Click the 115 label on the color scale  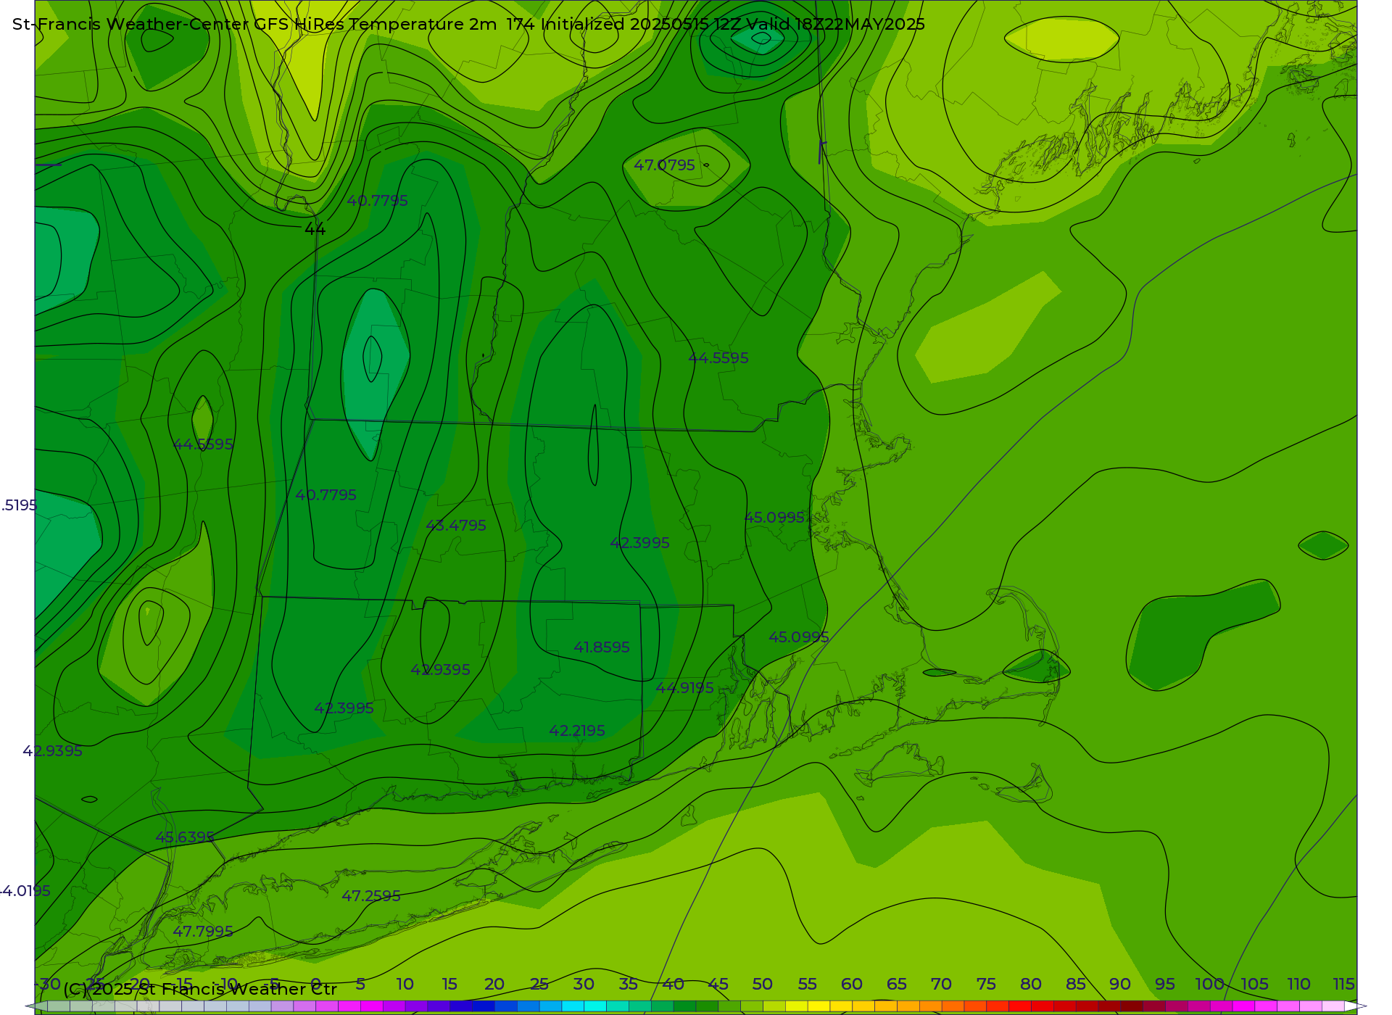click(1343, 985)
